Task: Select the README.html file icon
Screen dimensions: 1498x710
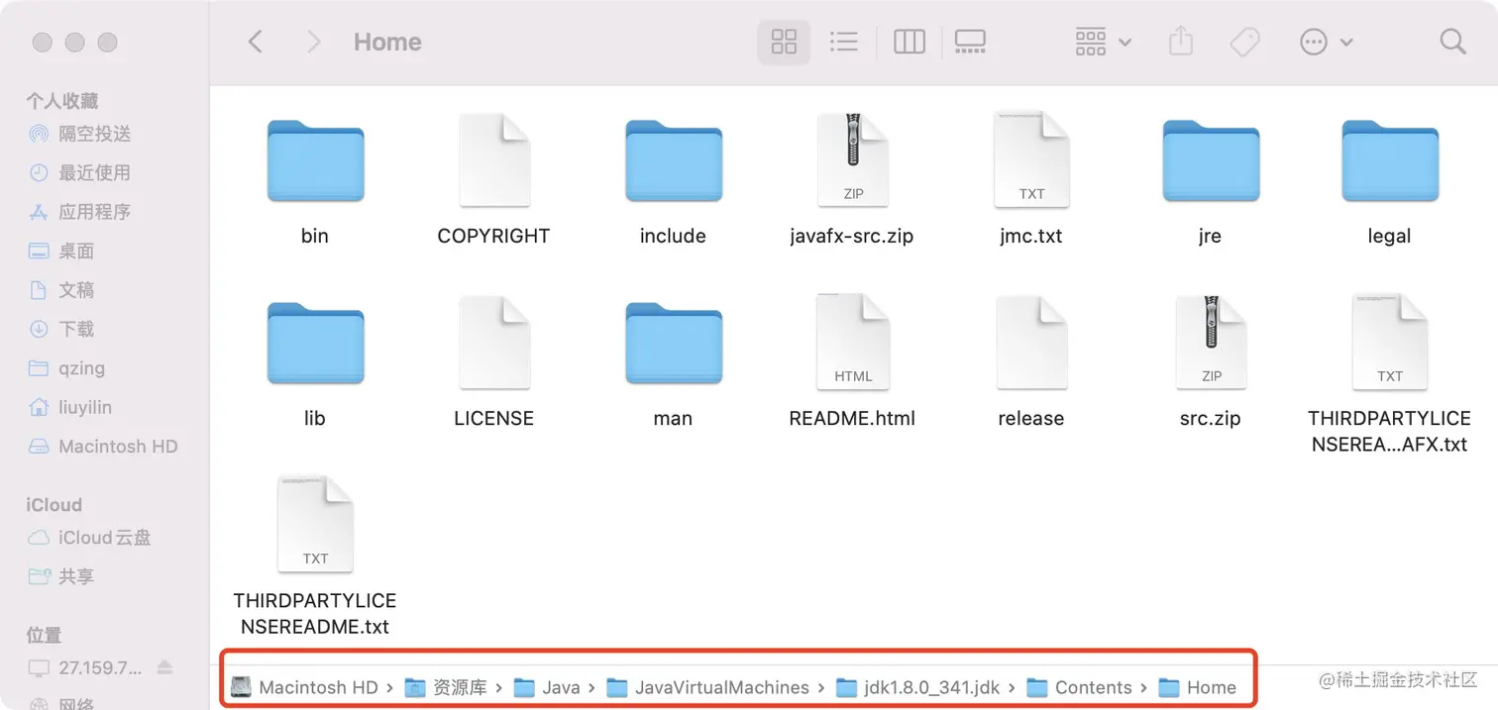Action: pos(853,343)
